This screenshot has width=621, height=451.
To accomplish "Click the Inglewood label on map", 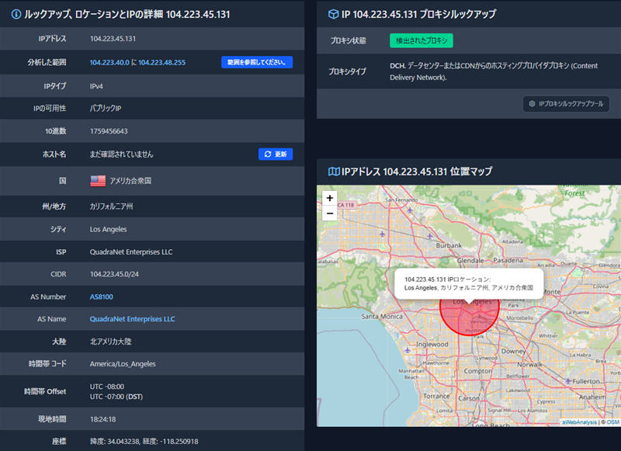I will click(x=432, y=345).
